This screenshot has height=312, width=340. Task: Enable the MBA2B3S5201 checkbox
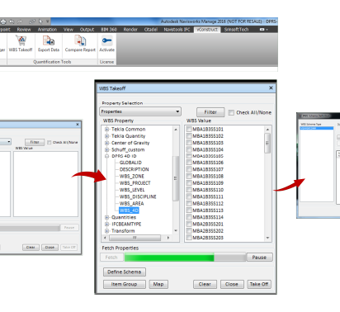[189, 224]
